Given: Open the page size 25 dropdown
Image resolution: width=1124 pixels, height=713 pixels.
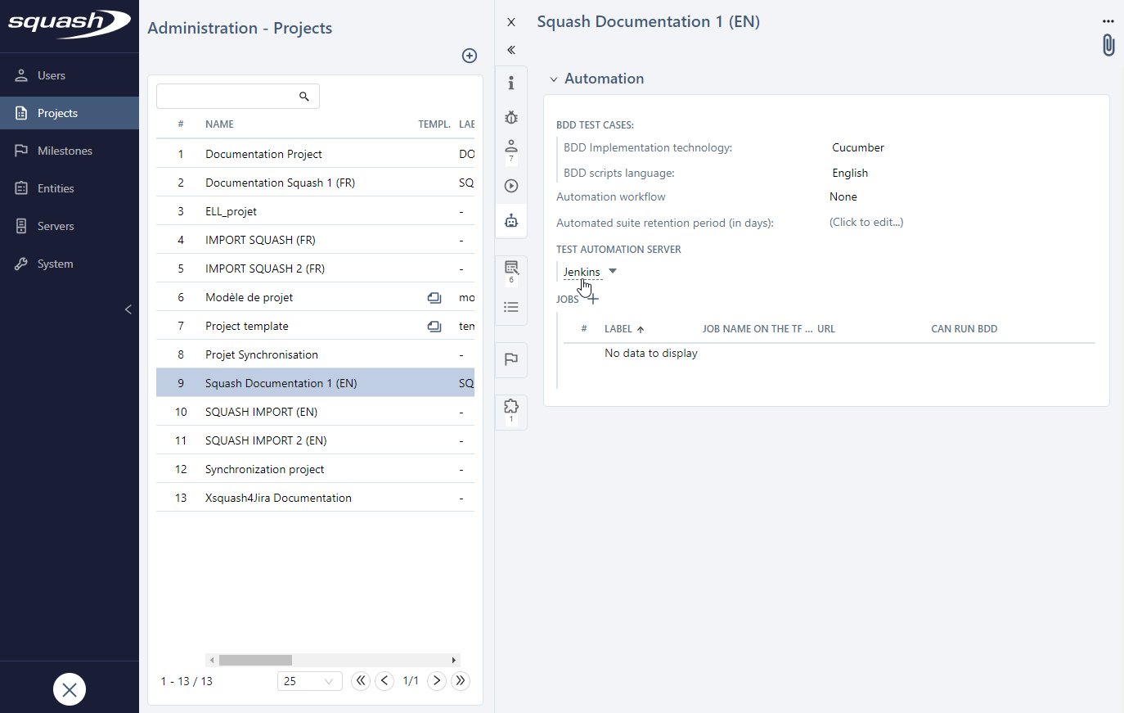Looking at the screenshot, I should pos(309,680).
